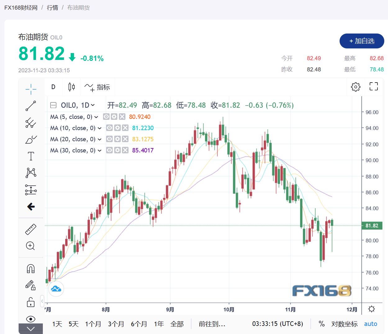
Task: Toggle magnet snapping mode
Action: coord(31,269)
